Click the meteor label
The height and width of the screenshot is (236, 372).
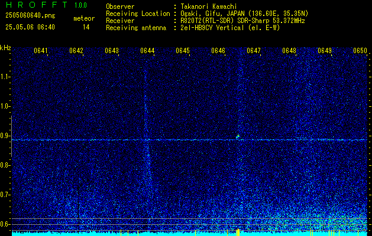(84, 18)
